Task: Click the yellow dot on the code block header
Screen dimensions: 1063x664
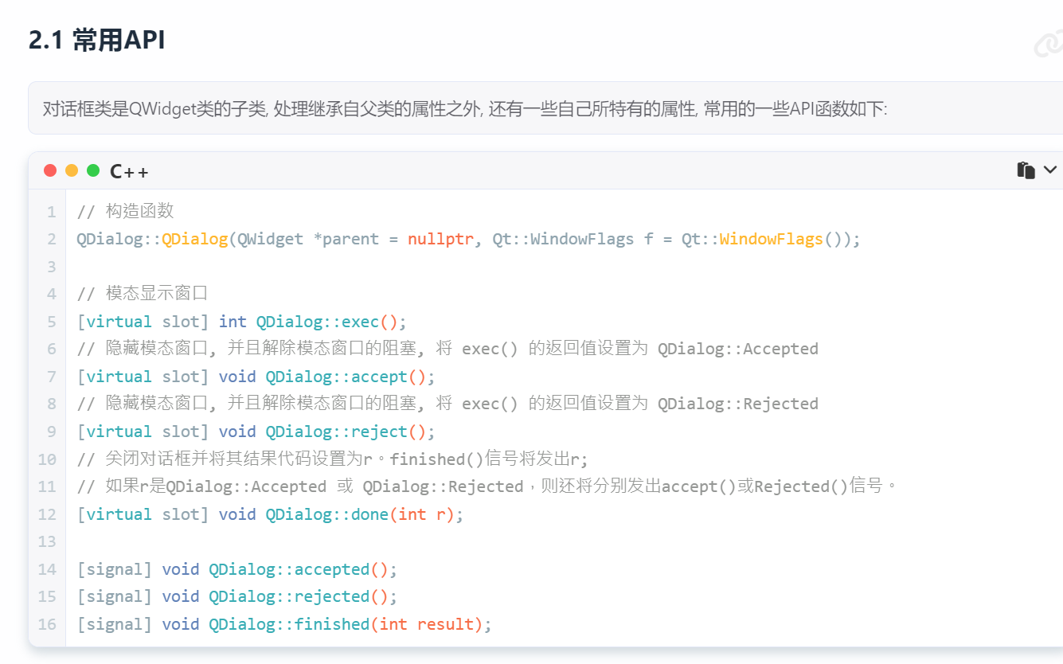Action: coord(72,170)
